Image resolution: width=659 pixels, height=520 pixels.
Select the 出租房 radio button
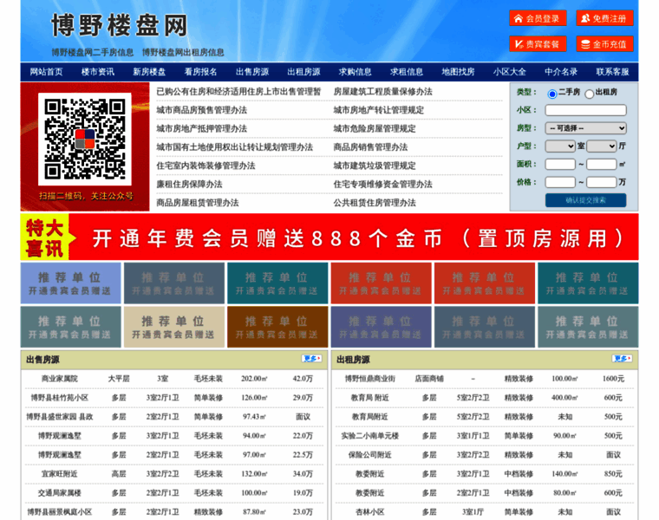click(x=590, y=94)
